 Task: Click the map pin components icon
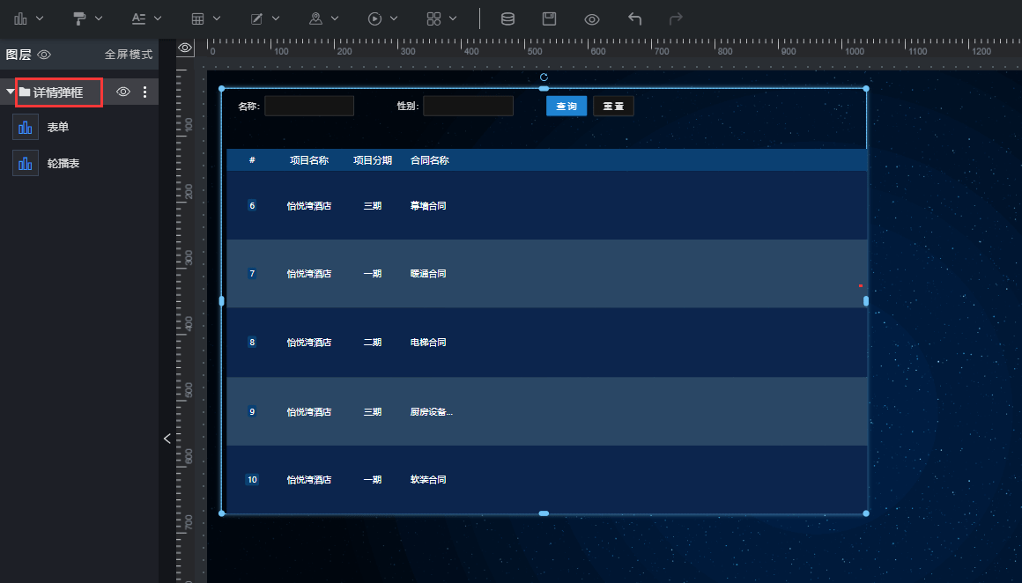(315, 18)
